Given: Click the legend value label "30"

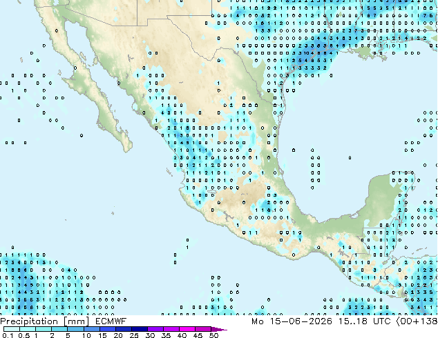Looking at the screenshot, I should pos(150,335).
